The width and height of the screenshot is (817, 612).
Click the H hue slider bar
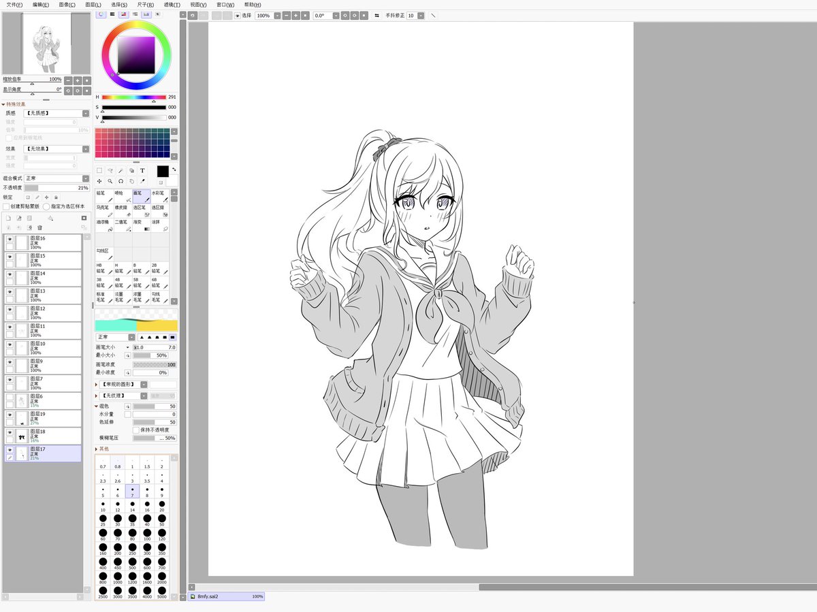coord(134,97)
